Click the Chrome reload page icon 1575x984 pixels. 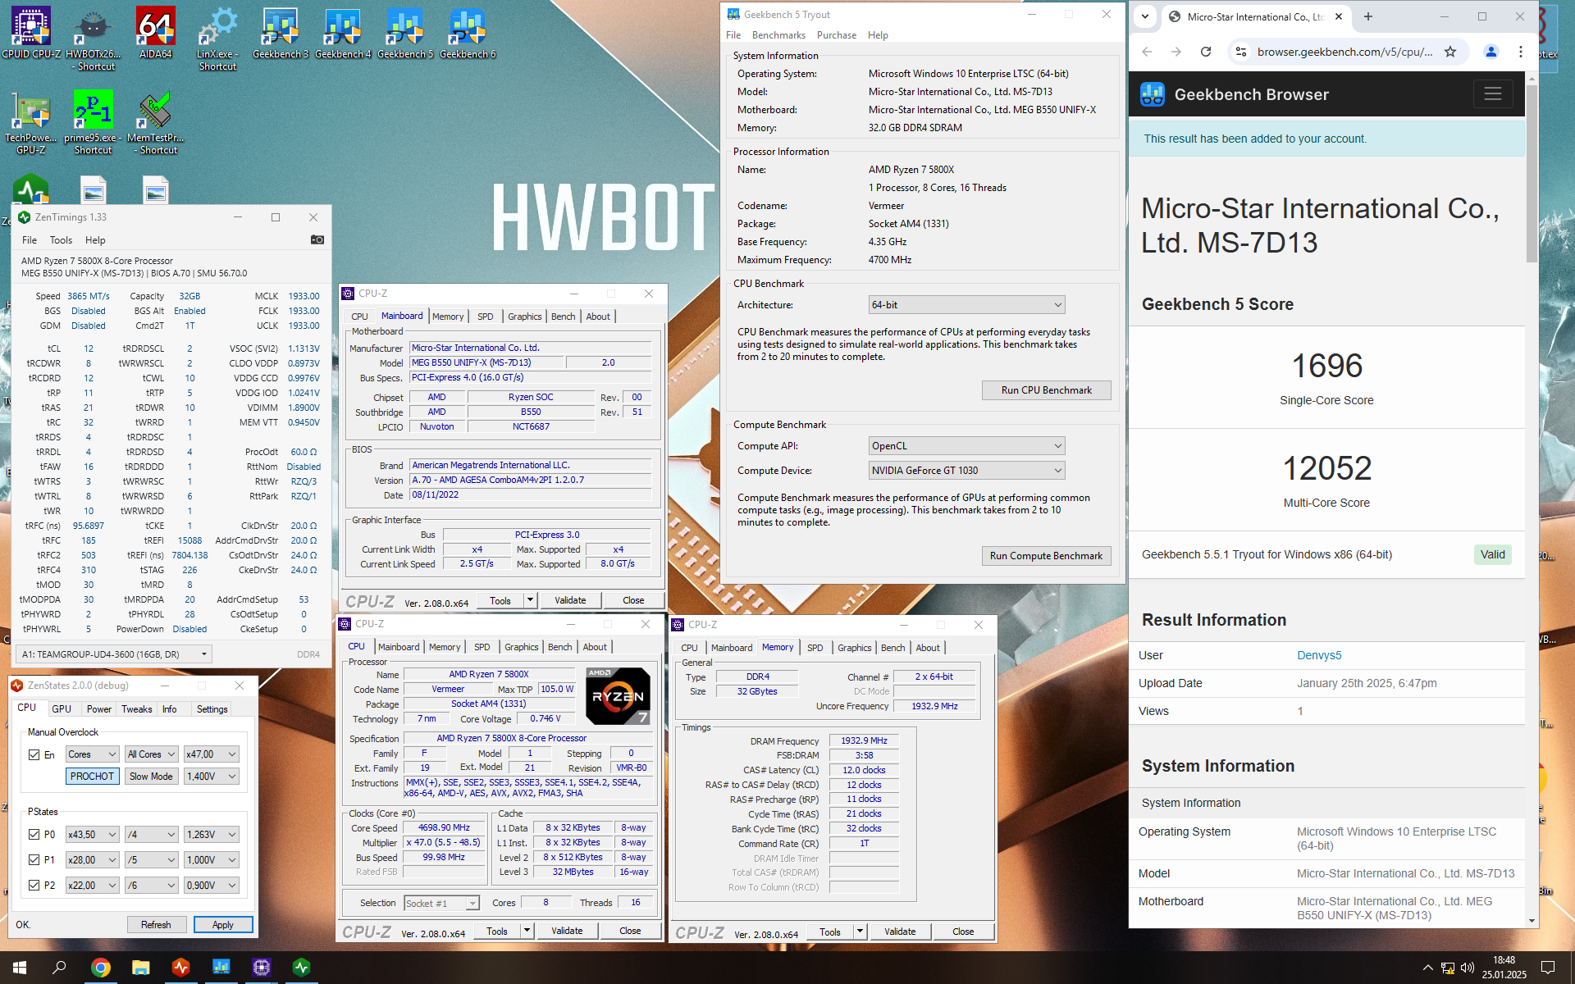1206,52
